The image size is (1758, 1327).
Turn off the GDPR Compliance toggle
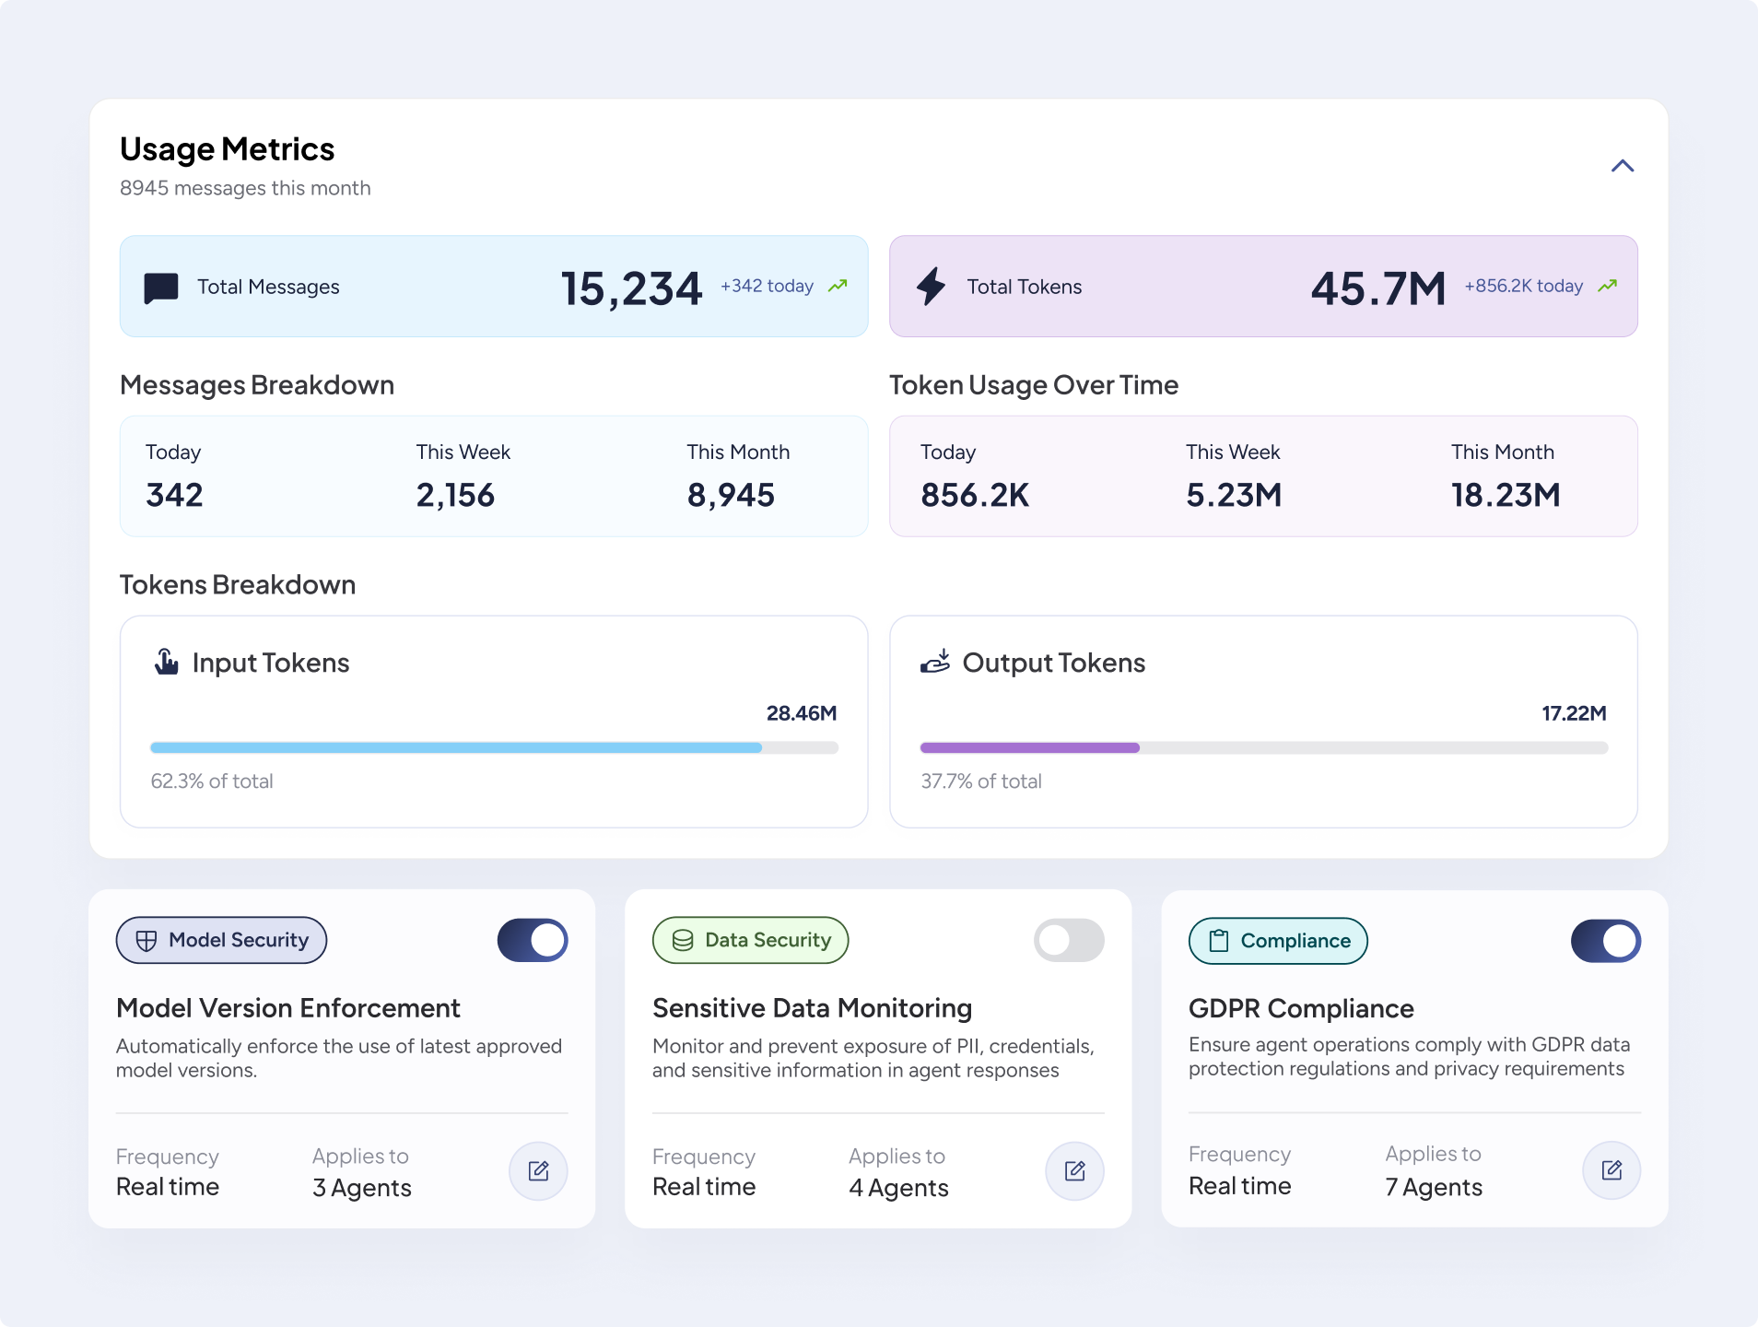click(1606, 941)
